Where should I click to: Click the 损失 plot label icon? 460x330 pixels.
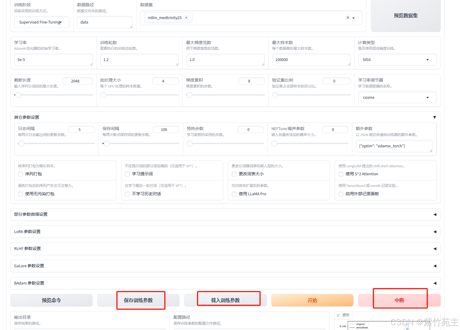click(338, 315)
